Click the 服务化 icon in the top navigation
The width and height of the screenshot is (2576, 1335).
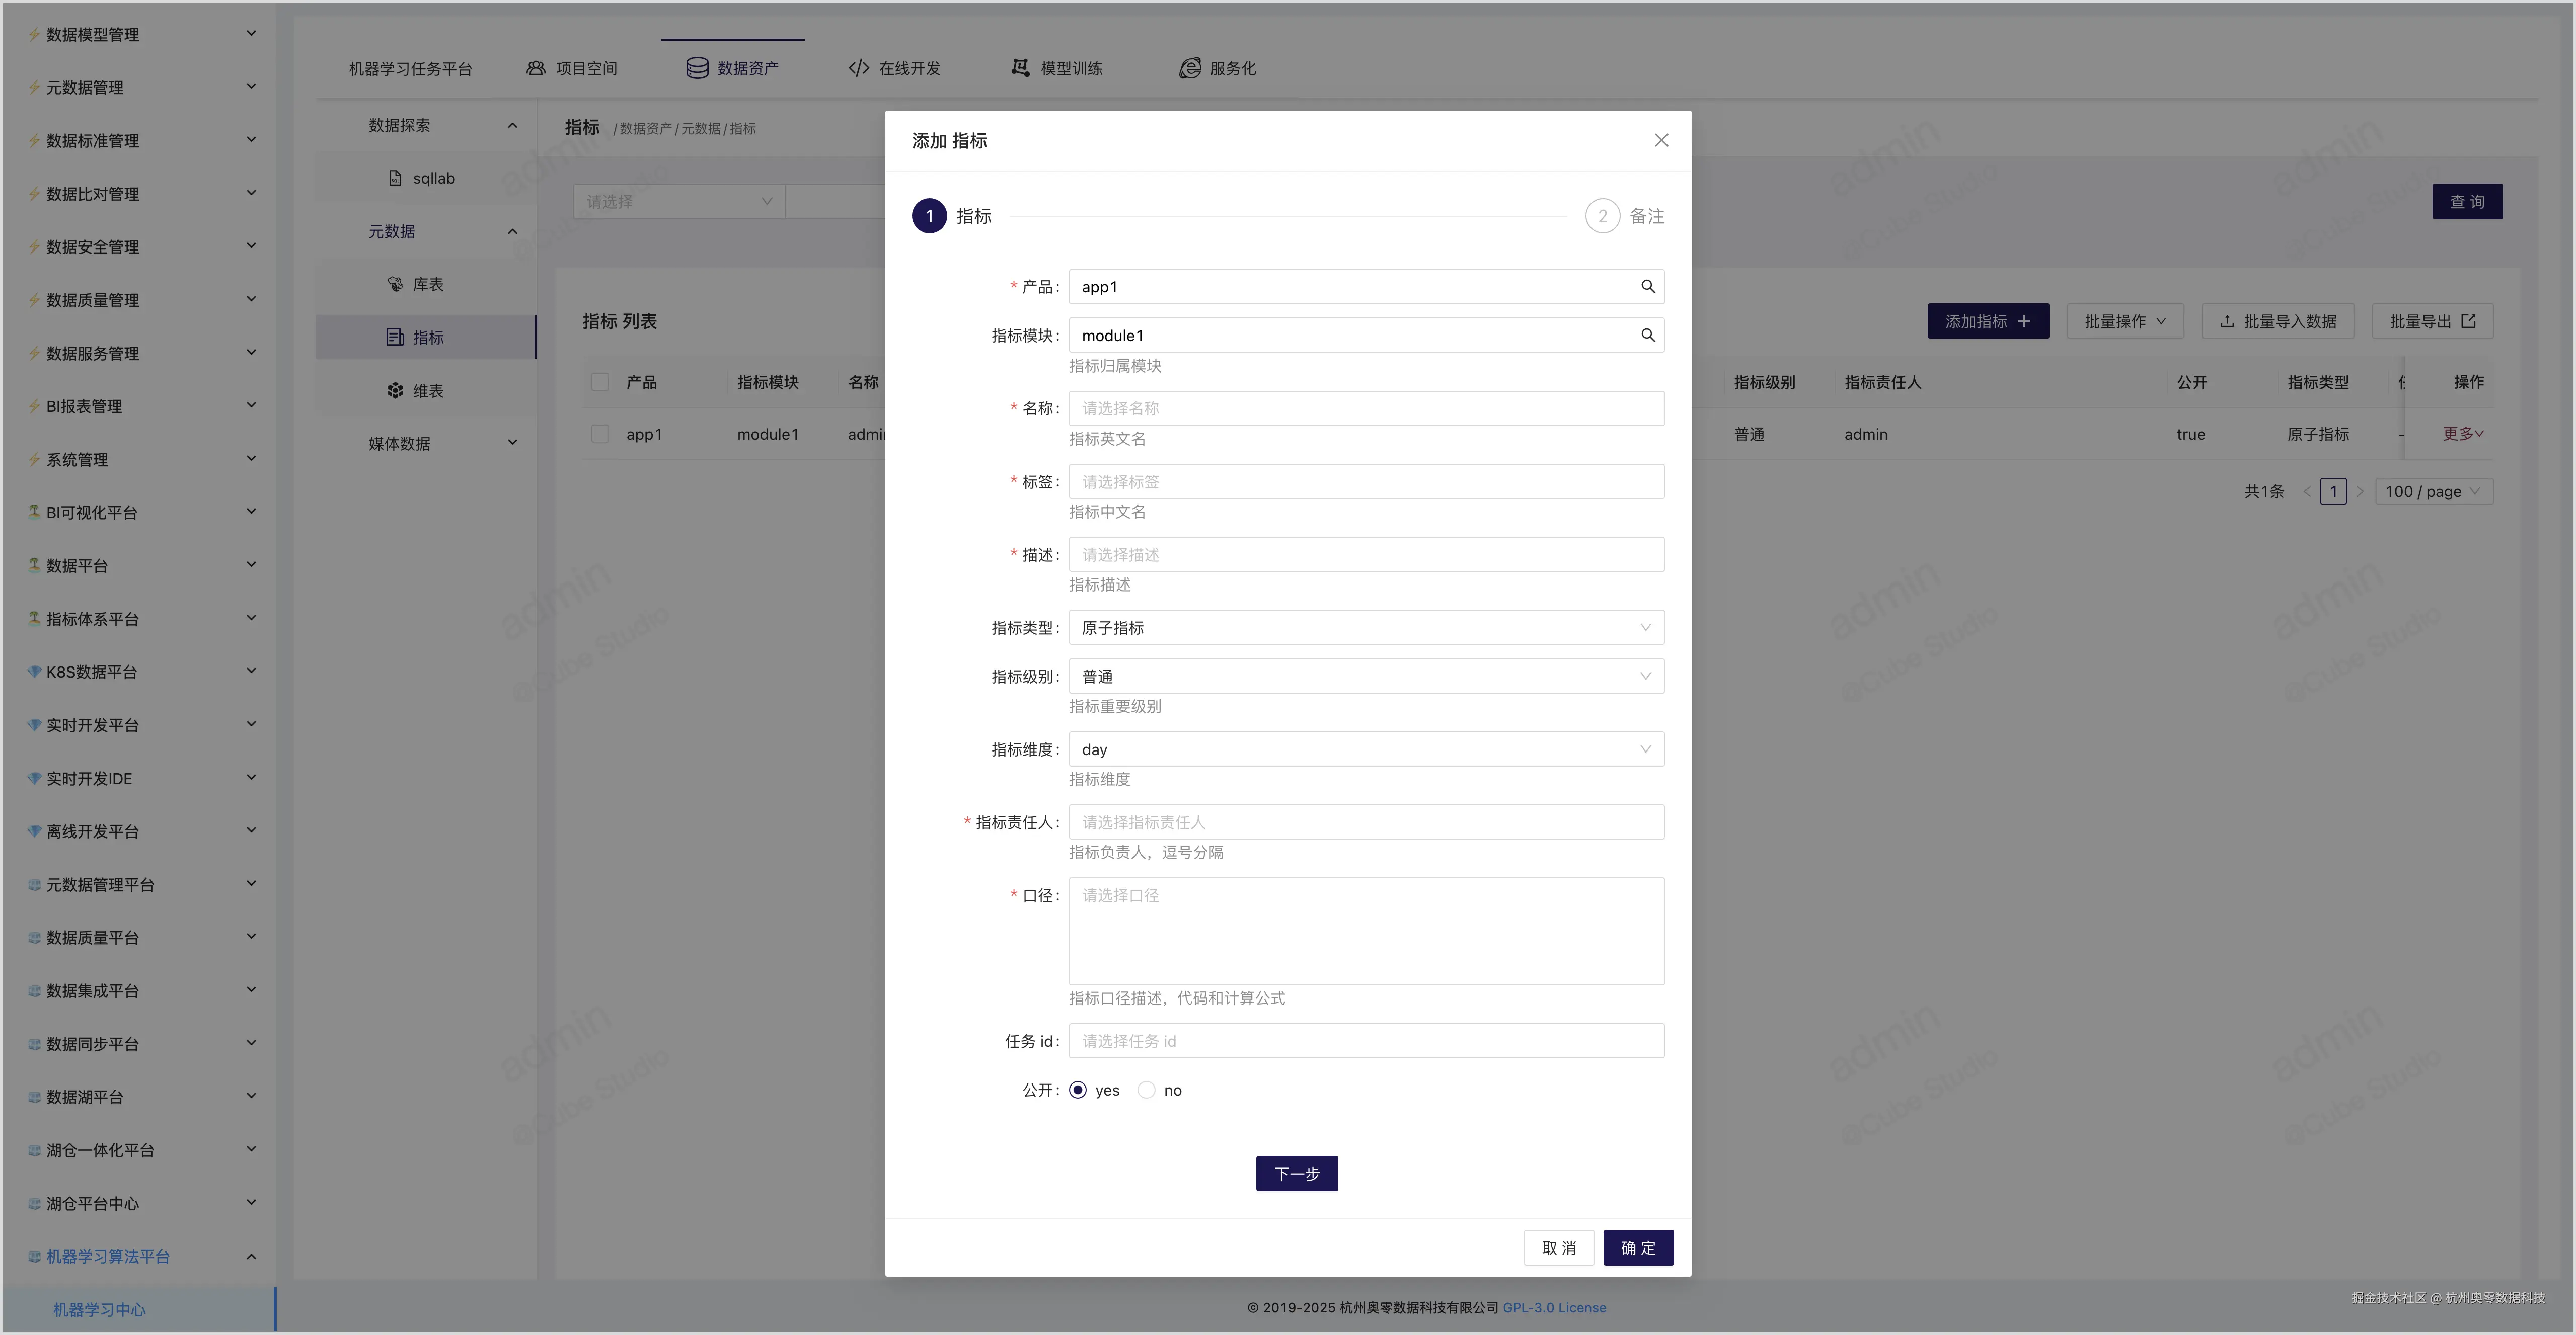[x=1189, y=68]
